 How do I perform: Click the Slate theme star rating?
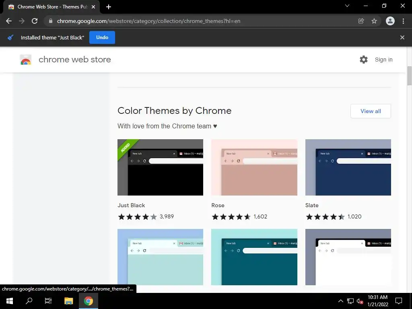325,217
